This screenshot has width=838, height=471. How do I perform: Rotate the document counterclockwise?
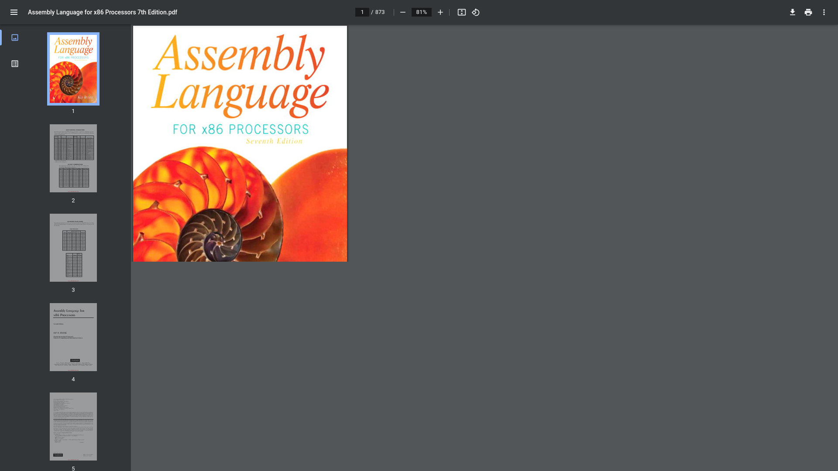click(476, 12)
